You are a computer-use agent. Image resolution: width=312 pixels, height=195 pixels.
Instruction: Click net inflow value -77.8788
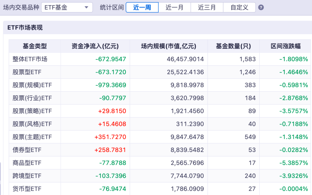(x=113, y=163)
